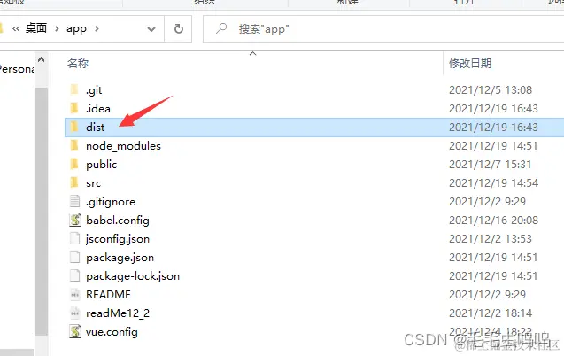564x356 pixels.
Task: Click the navigation pane scroll-up arrow
Action: click(42, 59)
